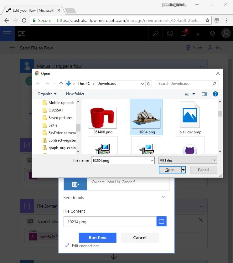Open the view options dropdown arrow
Image resolution: width=233 pixels, height=263 pixels.
tap(194, 94)
